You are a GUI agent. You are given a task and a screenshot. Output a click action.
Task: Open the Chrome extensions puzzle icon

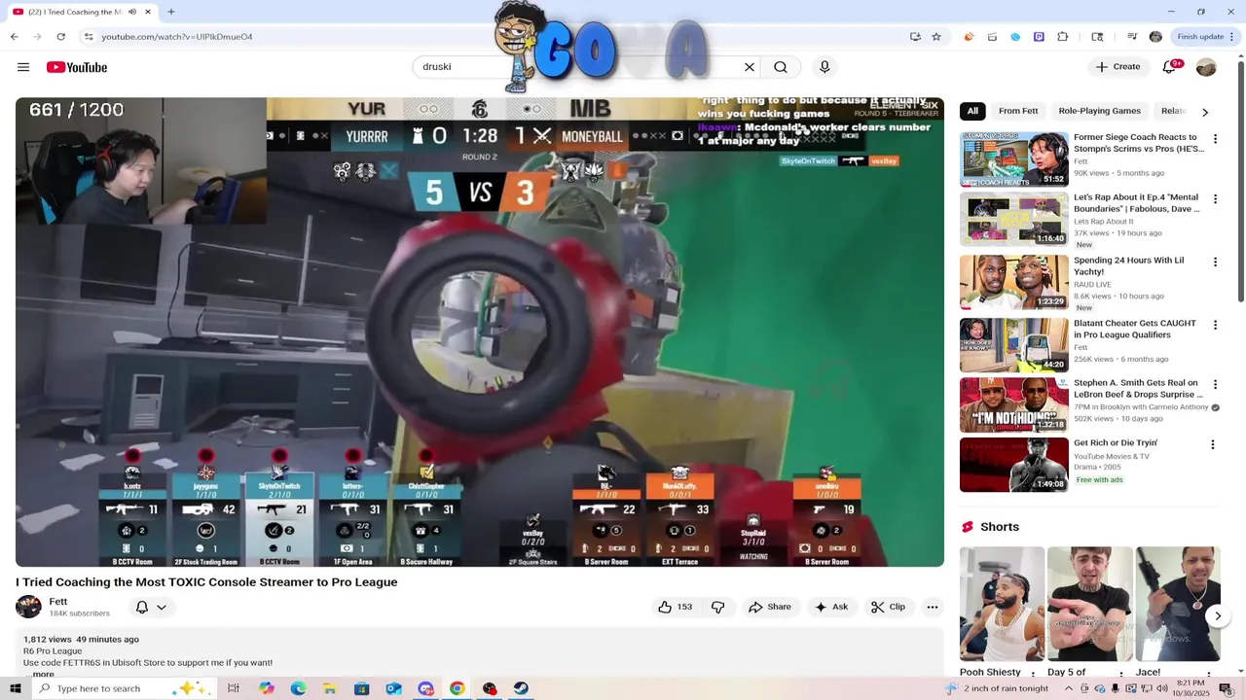pos(1062,37)
